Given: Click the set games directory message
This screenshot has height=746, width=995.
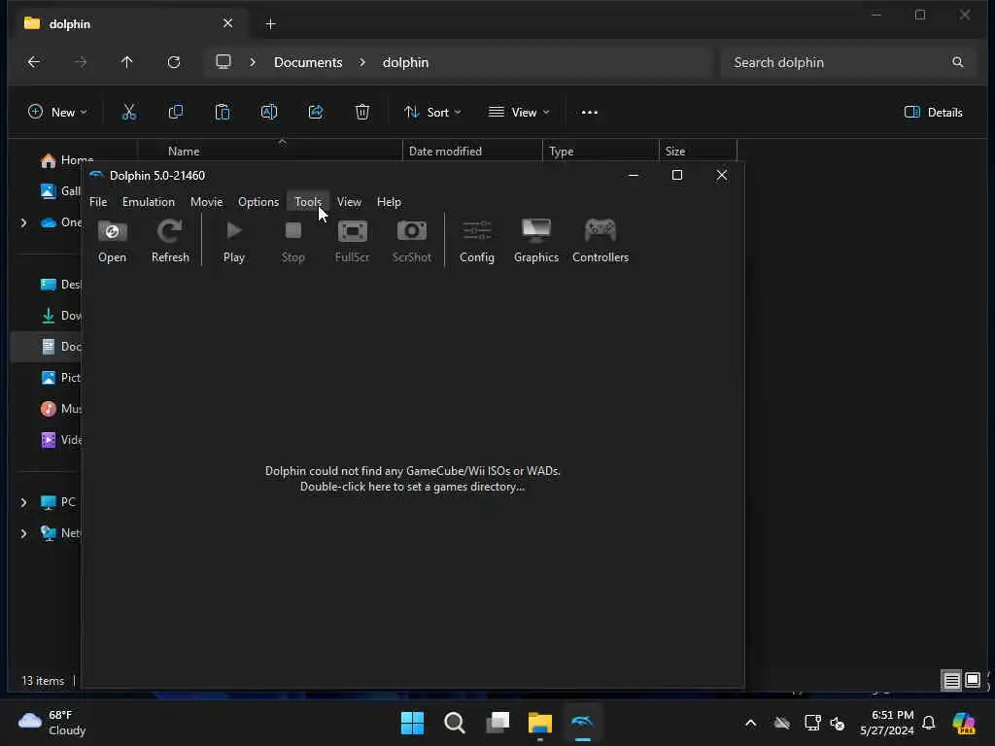Looking at the screenshot, I should (x=412, y=479).
